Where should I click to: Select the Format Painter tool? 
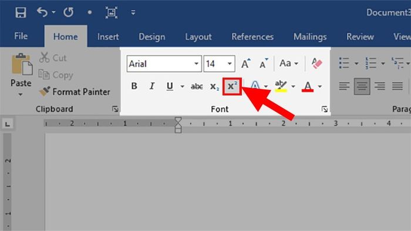click(75, 92)
